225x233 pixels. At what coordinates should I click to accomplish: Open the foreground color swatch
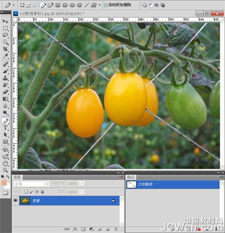coord(4,183)
